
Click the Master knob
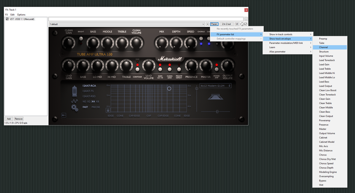(x=206, y=65)
